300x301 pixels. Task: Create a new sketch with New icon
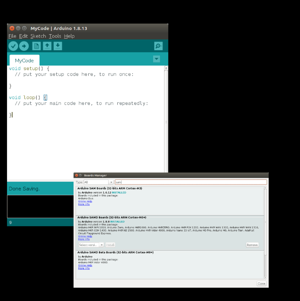(x=37, y=46)
